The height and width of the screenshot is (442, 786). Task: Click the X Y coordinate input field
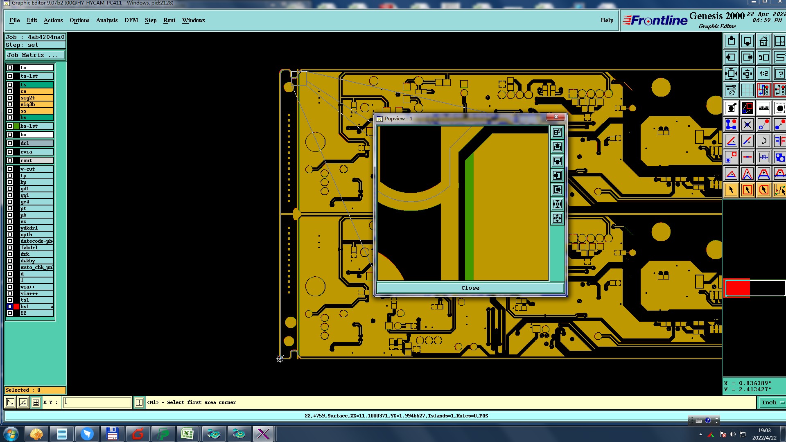pos(97,402)
